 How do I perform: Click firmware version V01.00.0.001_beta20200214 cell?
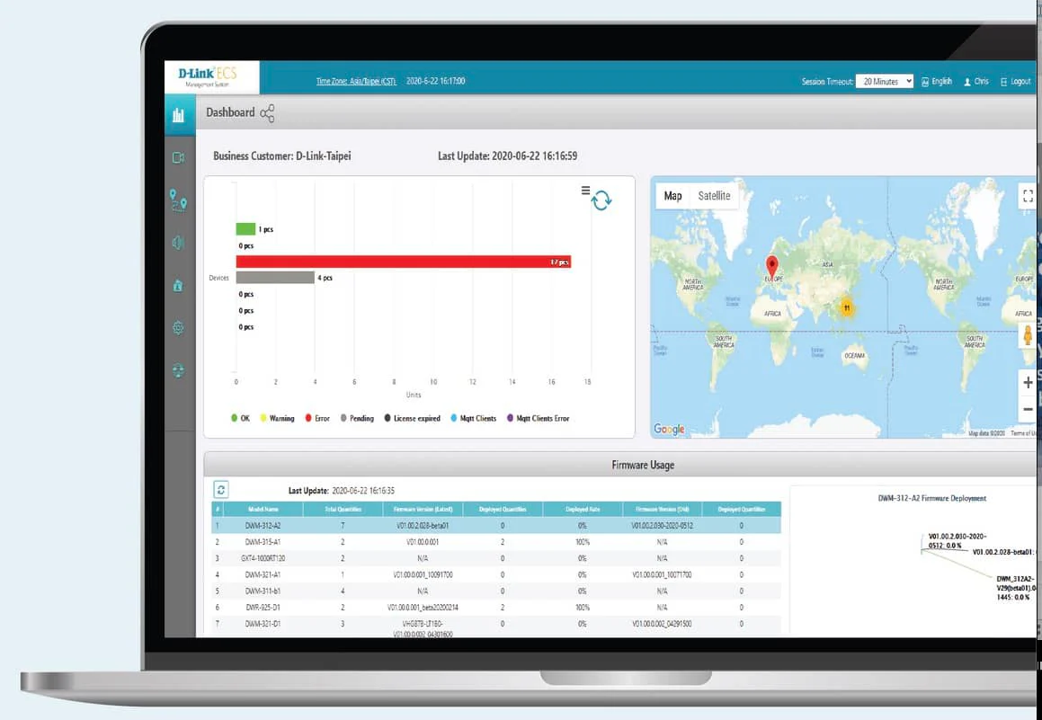423,607
